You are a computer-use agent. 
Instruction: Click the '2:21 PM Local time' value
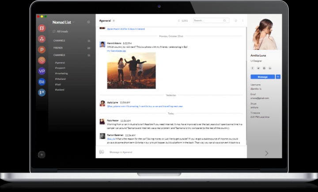pyautogui.click(x=260, y=117)
